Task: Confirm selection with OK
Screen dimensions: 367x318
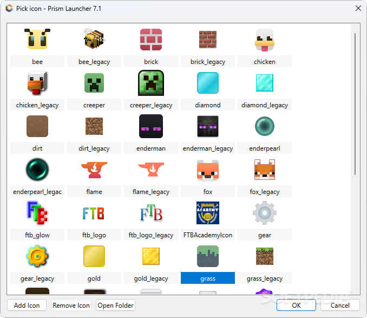Action: tap(296, 305)
